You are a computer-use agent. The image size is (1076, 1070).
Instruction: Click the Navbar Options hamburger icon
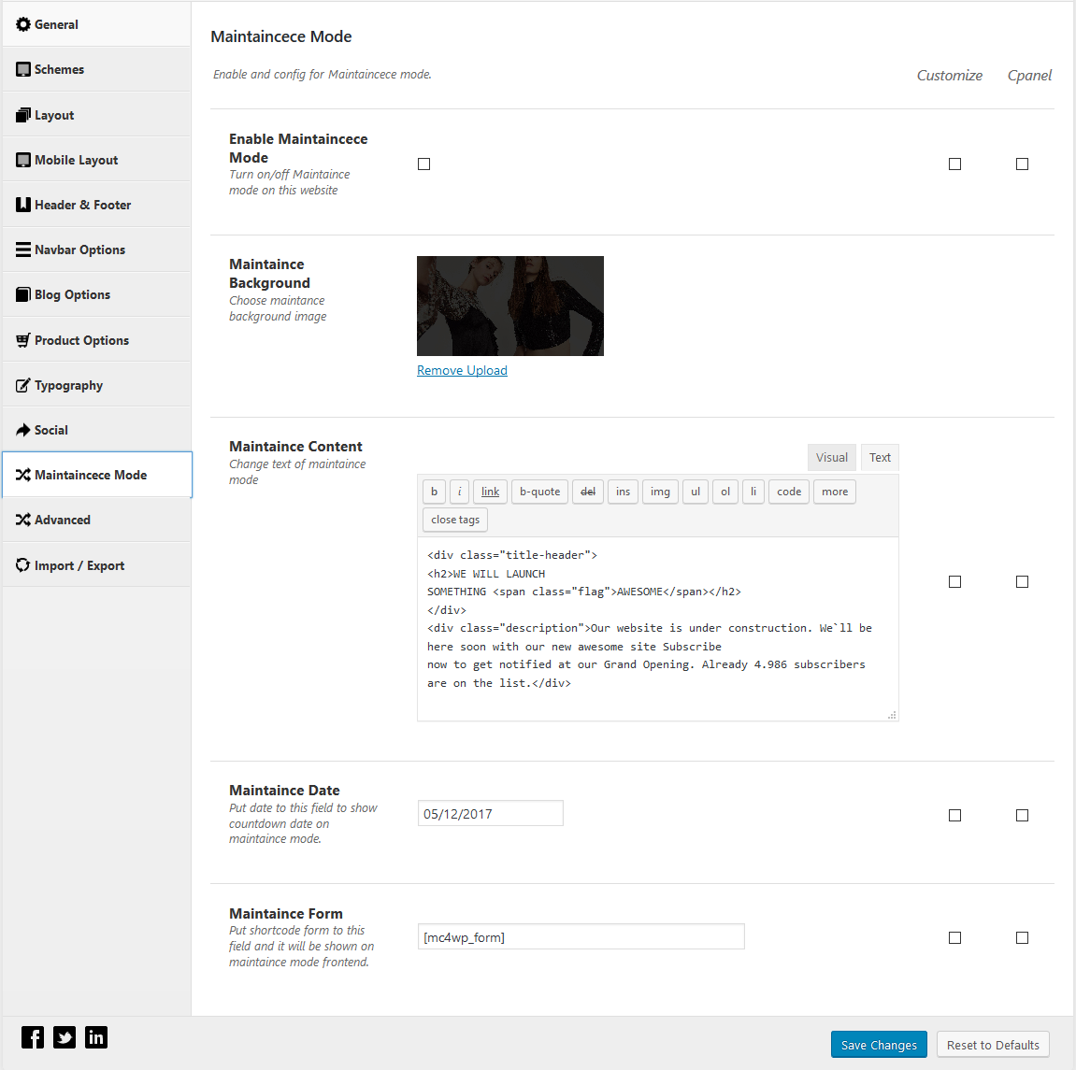tap(23, 250)
